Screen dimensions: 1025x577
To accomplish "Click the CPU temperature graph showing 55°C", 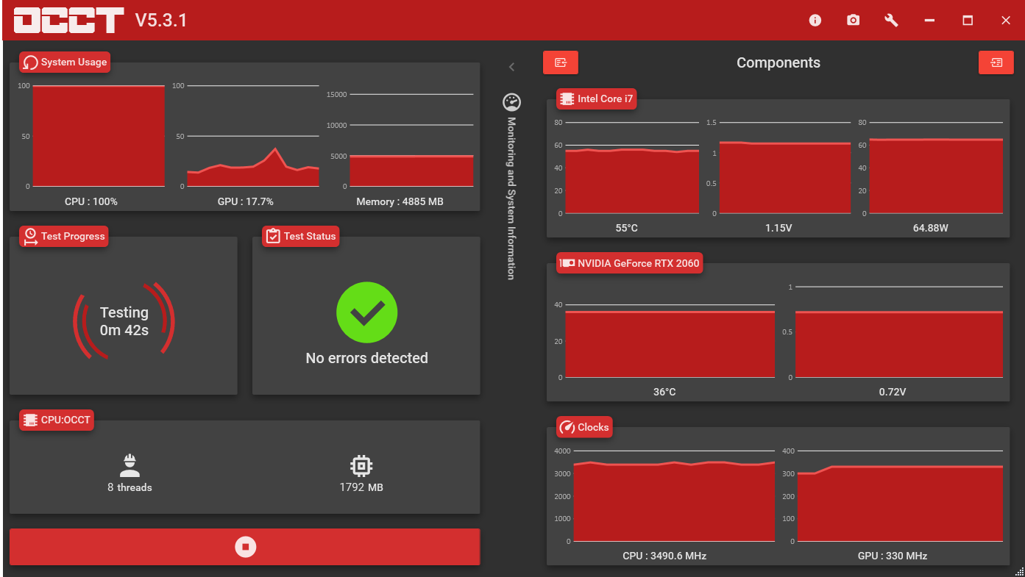I will coord(632,168).
